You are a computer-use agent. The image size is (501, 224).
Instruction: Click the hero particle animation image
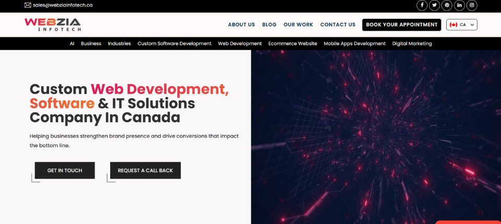(376, 137)
